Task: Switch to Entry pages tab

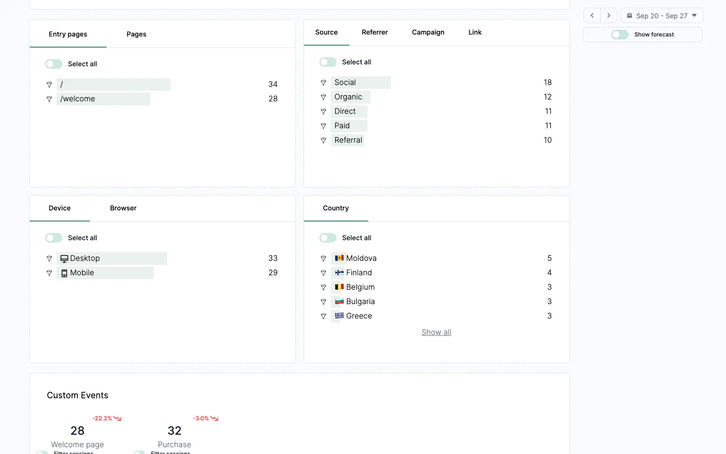Action: [68, 34]
